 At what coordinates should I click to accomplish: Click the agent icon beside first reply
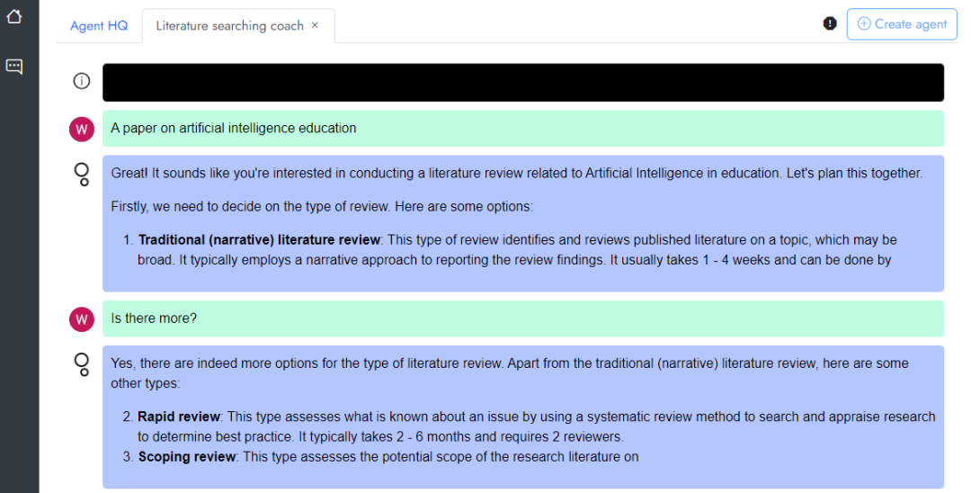[x=82, y=174]
